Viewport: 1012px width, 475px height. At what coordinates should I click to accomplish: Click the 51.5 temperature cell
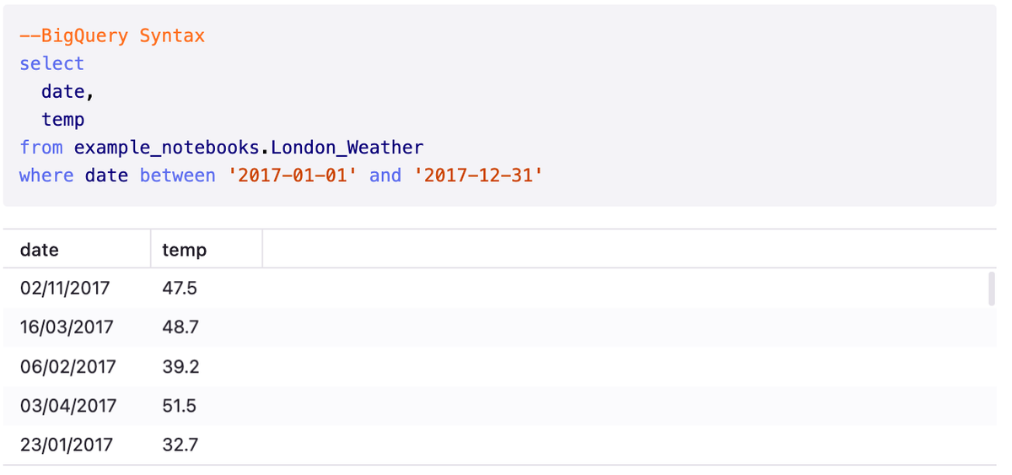[x=180, y=406]
